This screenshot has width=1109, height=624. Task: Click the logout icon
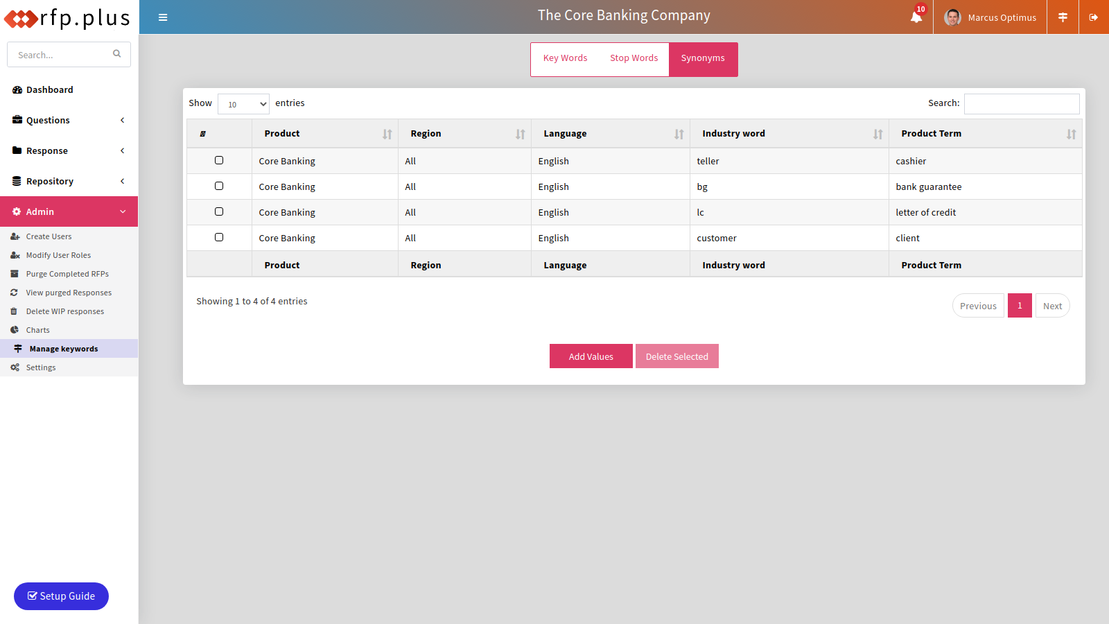pos(1094,17)
